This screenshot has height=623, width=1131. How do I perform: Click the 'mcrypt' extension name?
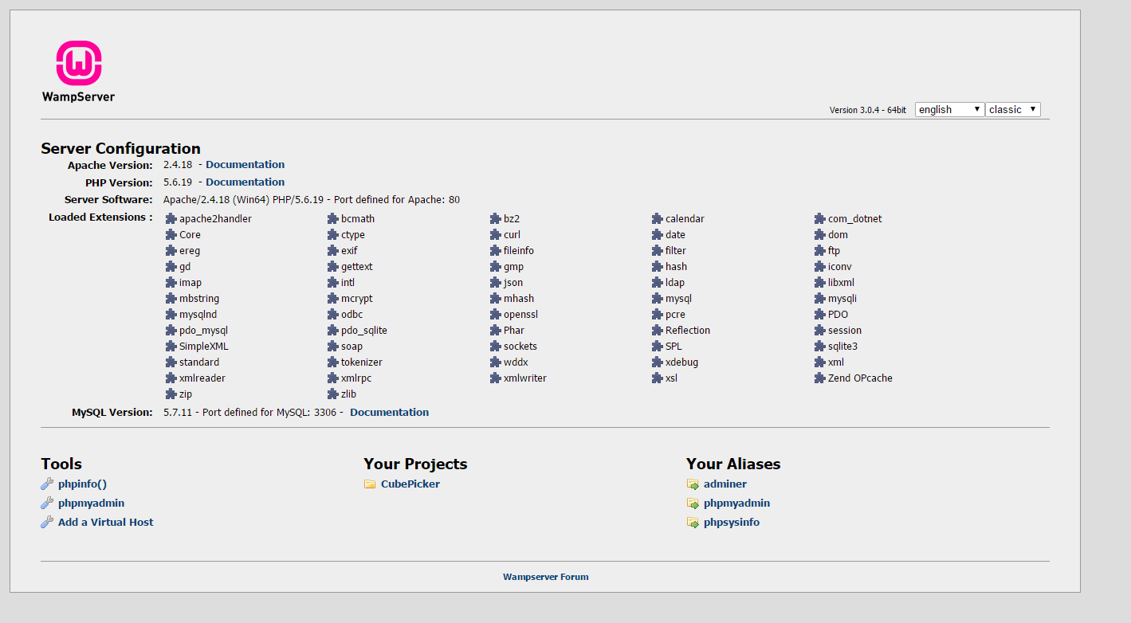point(357,299)
